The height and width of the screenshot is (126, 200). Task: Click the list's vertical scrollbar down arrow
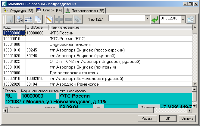pyautogui.click(x=195, y=84)
